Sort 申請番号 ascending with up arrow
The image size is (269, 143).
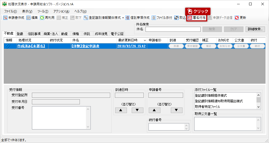154,110
